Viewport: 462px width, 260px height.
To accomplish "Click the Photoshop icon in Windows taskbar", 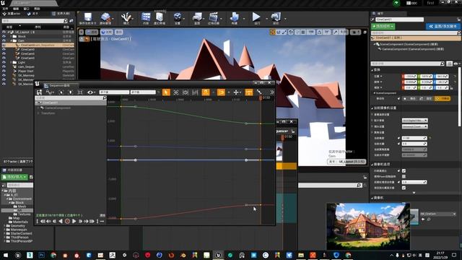I will (41, 255).
